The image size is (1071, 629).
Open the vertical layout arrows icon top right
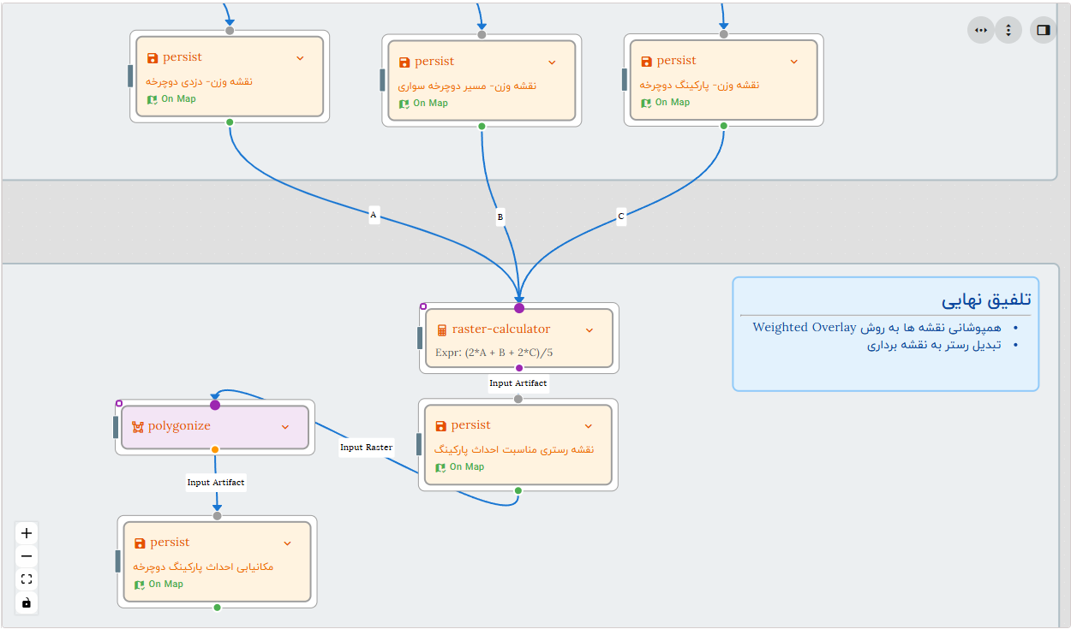1008,30
